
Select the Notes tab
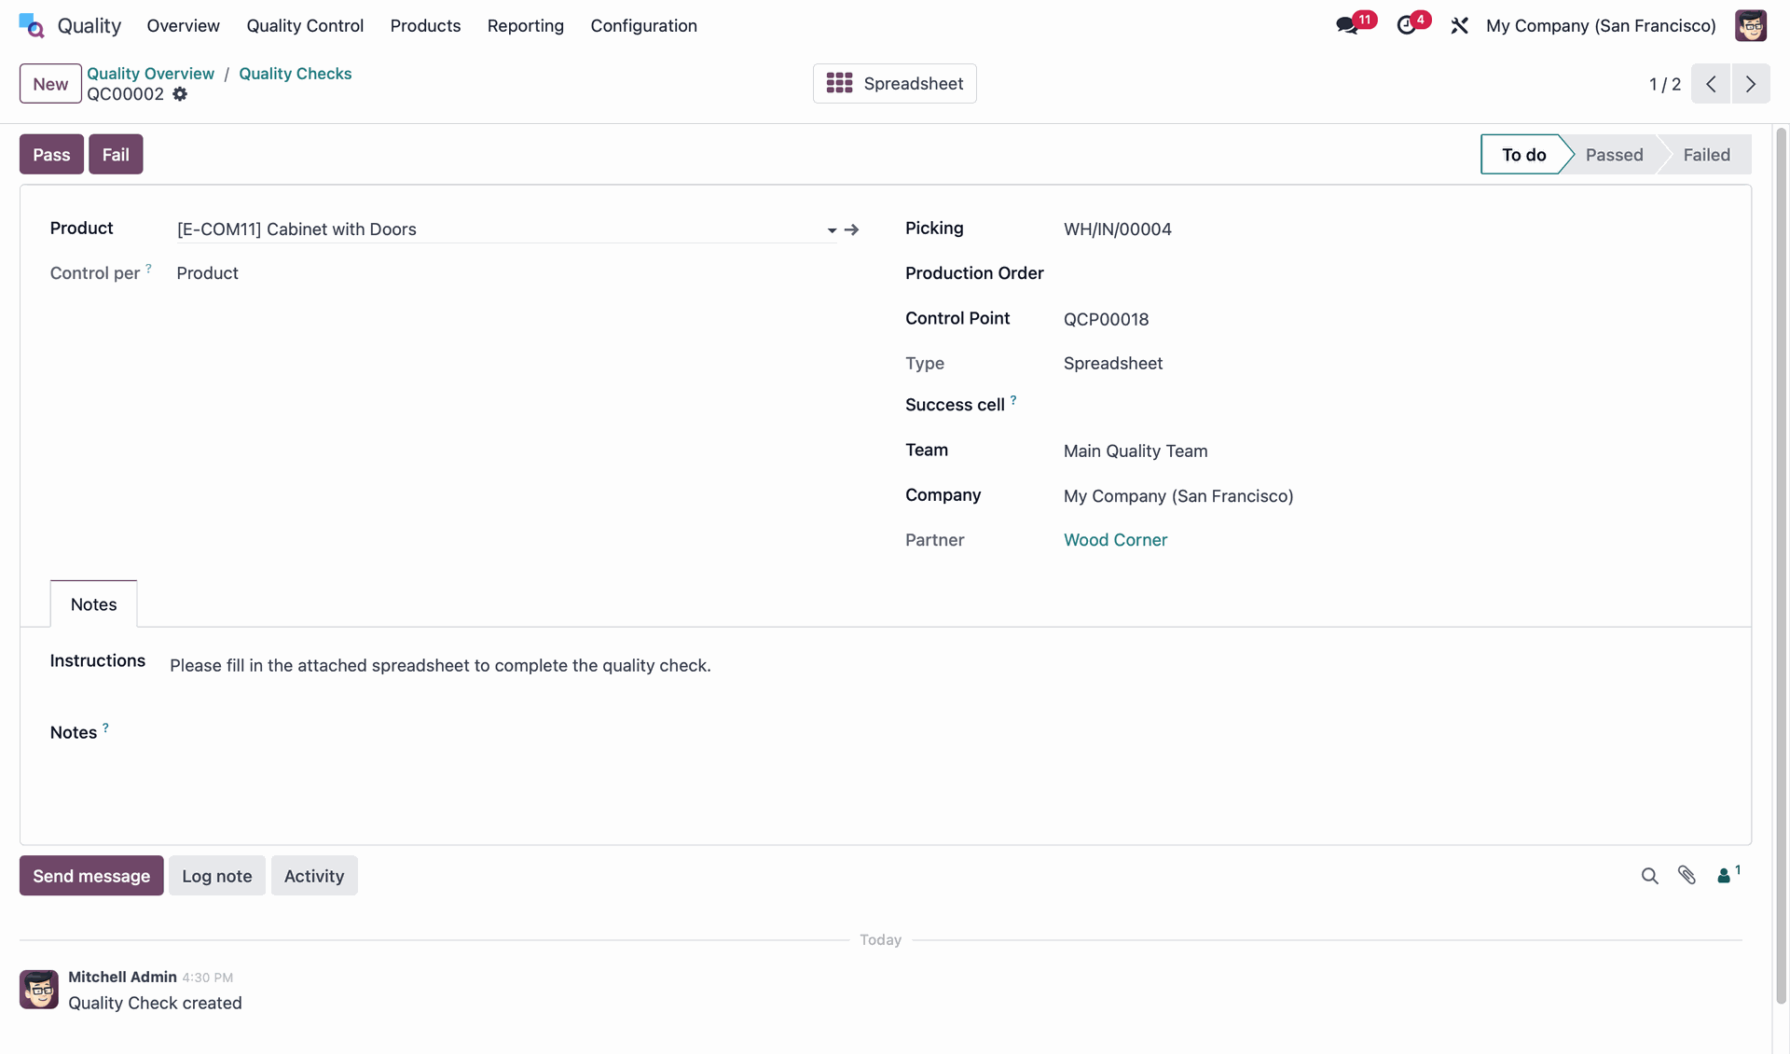click(x=93, y=604)
